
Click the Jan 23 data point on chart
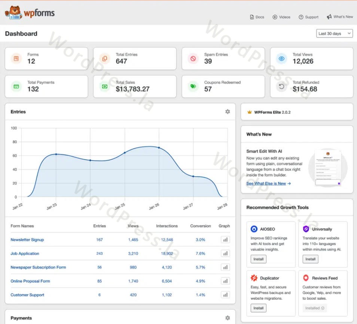[x=56, y=154]
